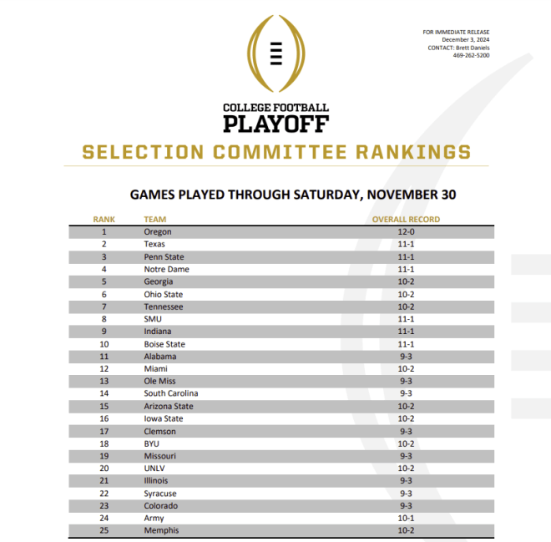Select the BYU entry at rank 18
Viewport: 551px width, 542px height.
coord(281,443)
